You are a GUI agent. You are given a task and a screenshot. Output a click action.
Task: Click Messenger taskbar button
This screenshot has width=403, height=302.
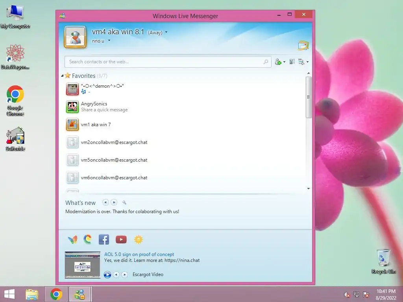coord(79,294)
